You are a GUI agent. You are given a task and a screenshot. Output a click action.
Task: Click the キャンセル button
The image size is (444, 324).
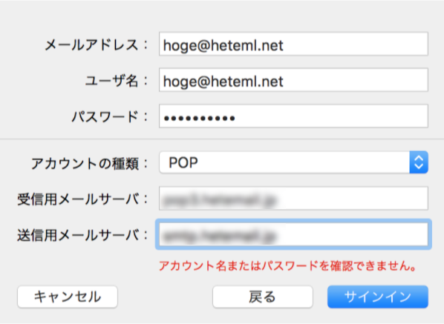[x=68, y=297]
